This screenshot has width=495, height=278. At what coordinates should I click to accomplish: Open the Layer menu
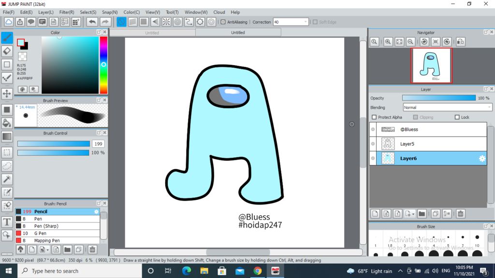click(x=46, y=12)
